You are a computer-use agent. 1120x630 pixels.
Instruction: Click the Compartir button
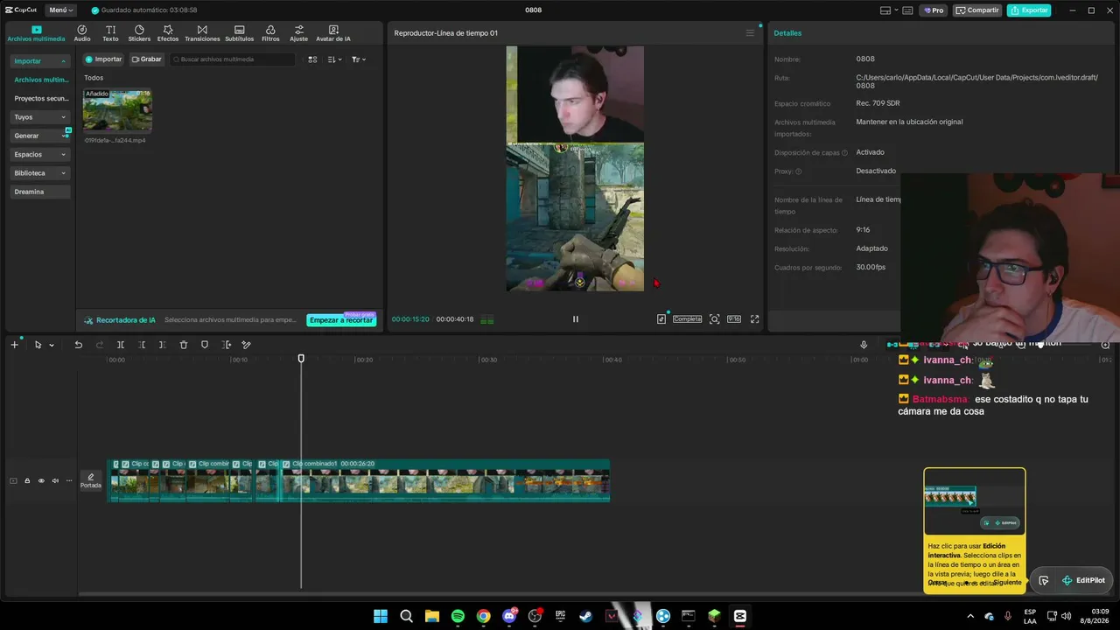tap(976, 10)
